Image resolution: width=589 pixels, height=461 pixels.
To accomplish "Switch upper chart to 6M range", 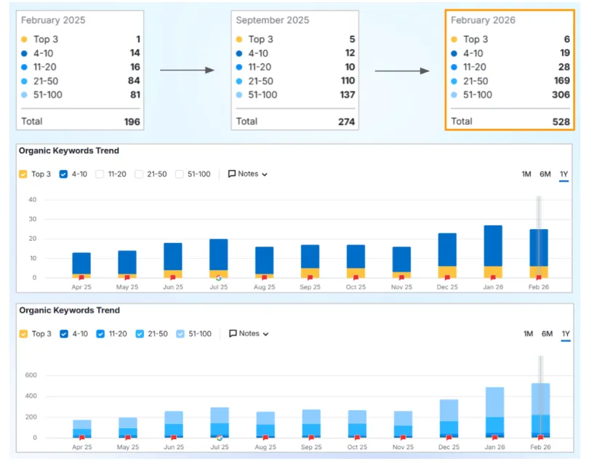I will point(545,174).
